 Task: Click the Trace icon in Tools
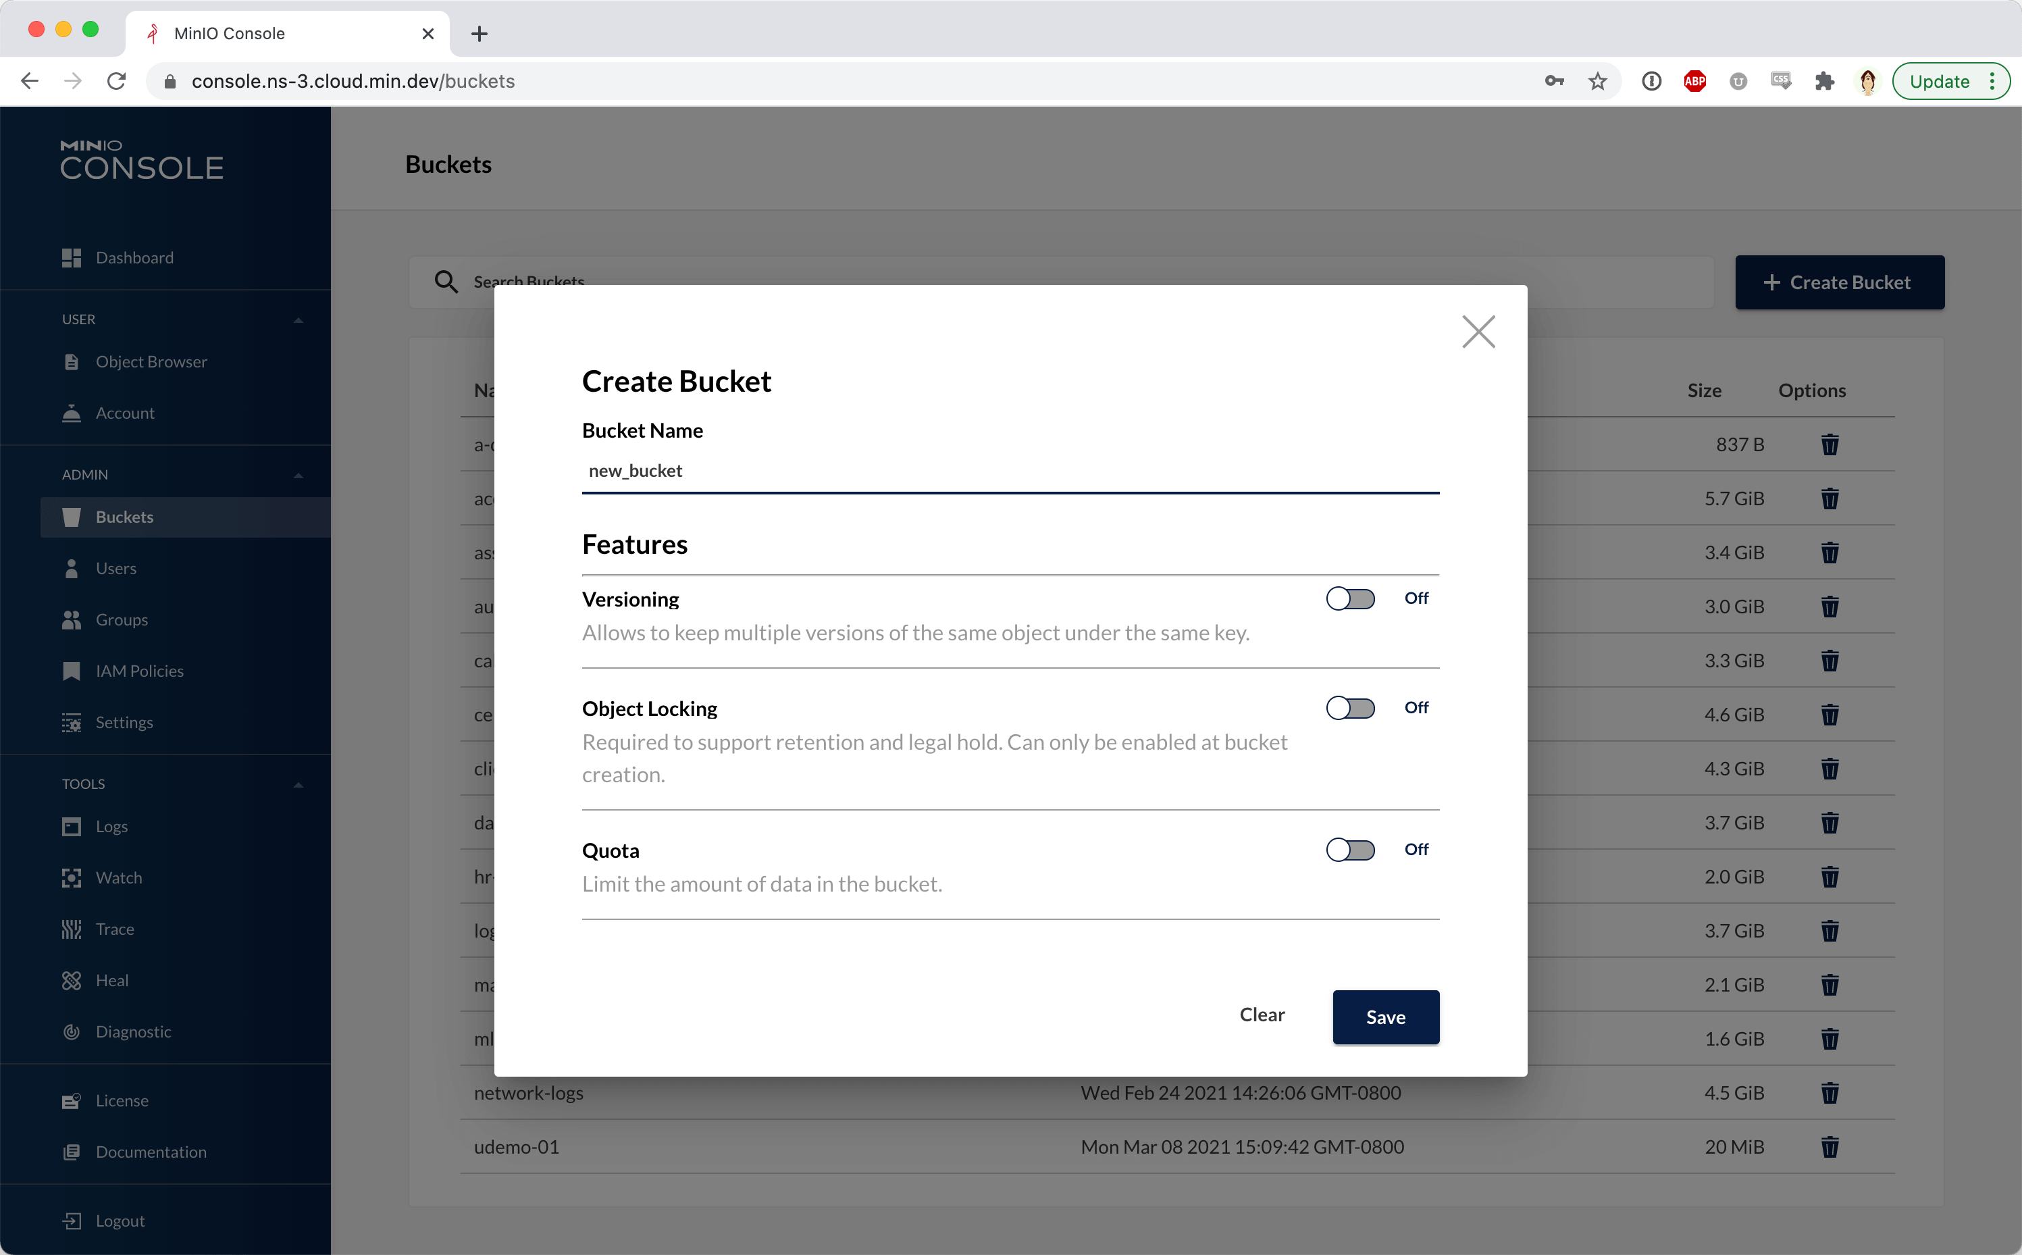72,929
